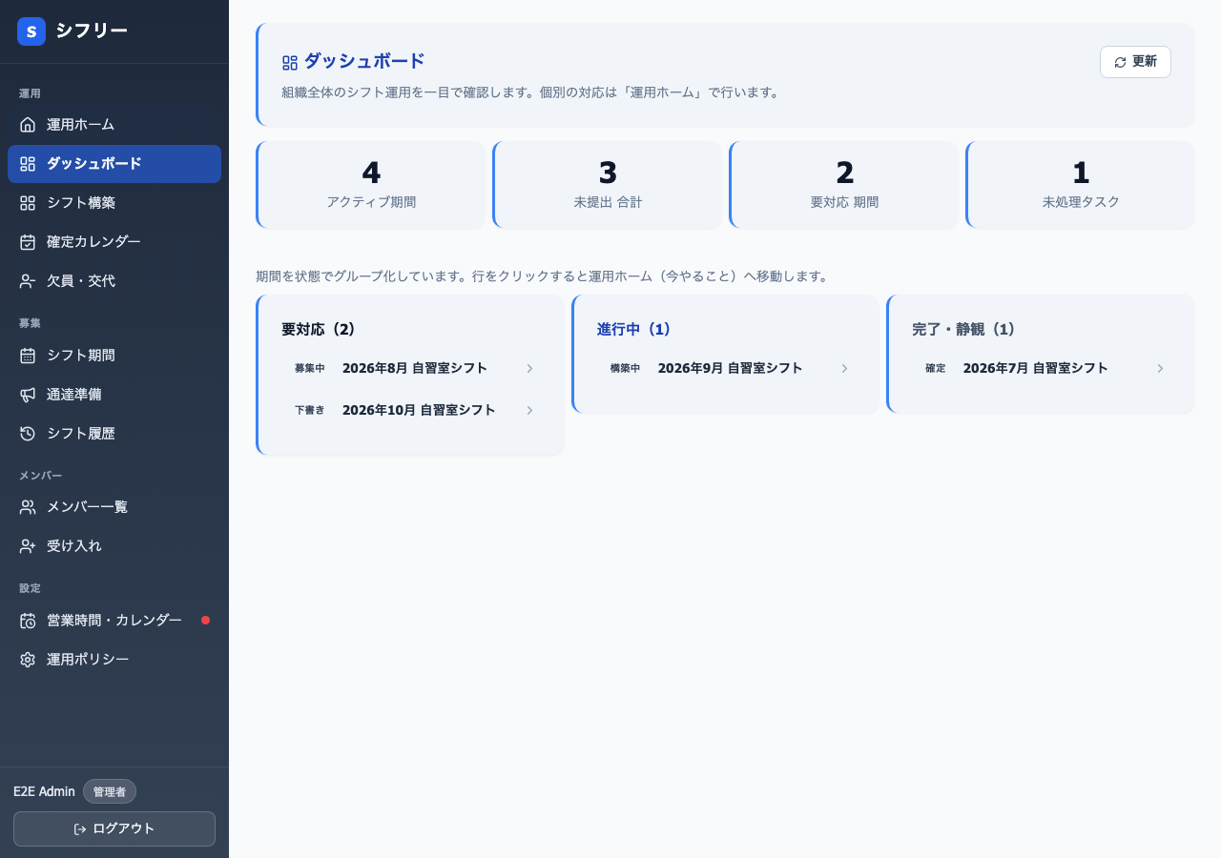The image size is (1221, 858).
Task: Open 欠員・交代 menu item
Action: pos(114,281)
